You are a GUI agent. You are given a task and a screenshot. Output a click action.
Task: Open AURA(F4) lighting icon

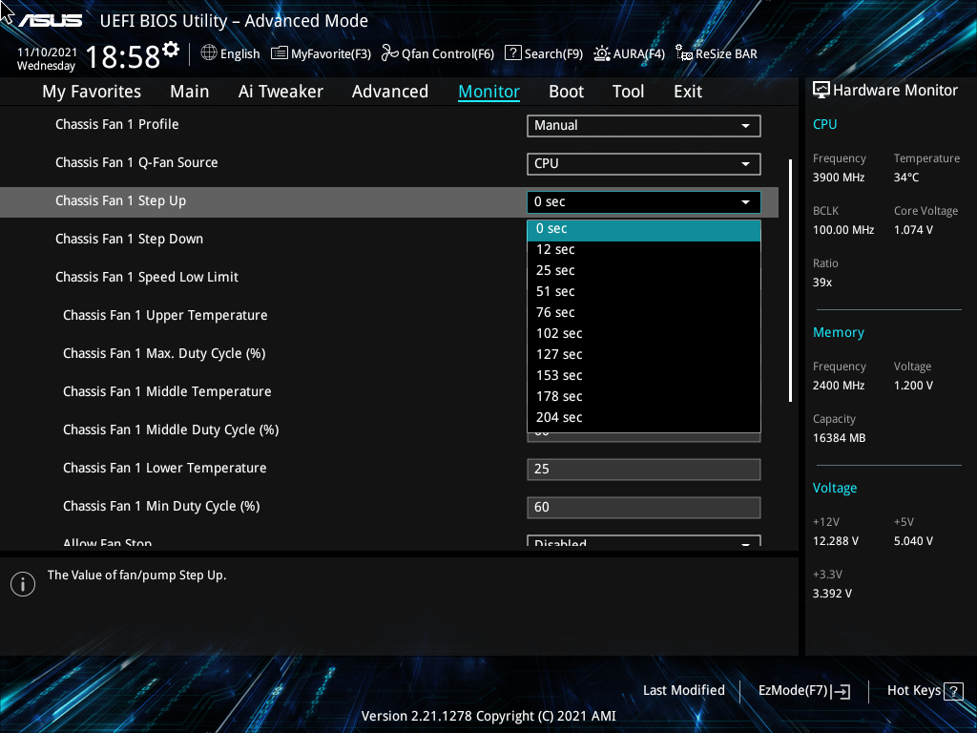click(x=601, y=53)
